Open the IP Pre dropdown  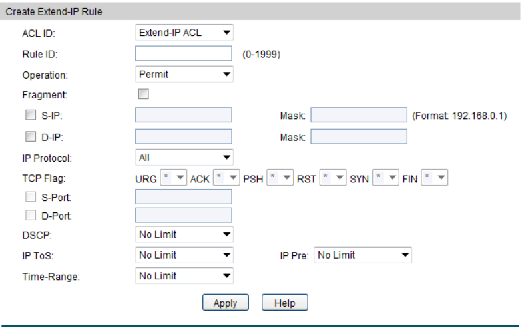[x=363, y=255]
